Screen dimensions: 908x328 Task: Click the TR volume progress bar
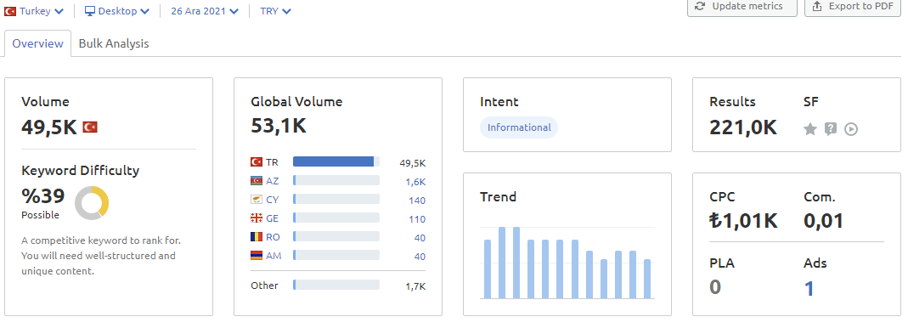click(336, 161)
